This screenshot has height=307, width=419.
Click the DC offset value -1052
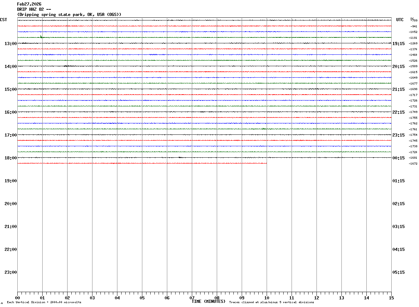pos(413,32)
